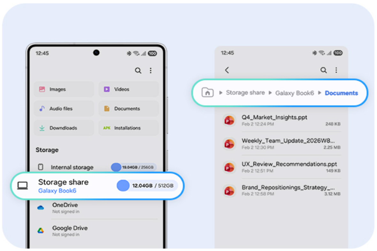Tap battery indicator on left phone status bar

click(x=152, y=53)
